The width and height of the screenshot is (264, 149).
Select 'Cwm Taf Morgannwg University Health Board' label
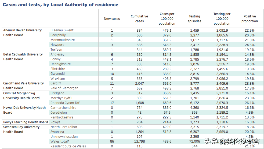pyautogui.click(x=21, y=96)
